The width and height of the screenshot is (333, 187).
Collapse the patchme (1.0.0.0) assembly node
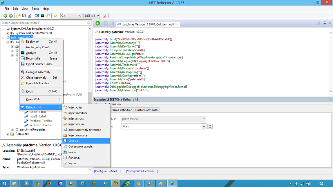click(x=3, y=38)
